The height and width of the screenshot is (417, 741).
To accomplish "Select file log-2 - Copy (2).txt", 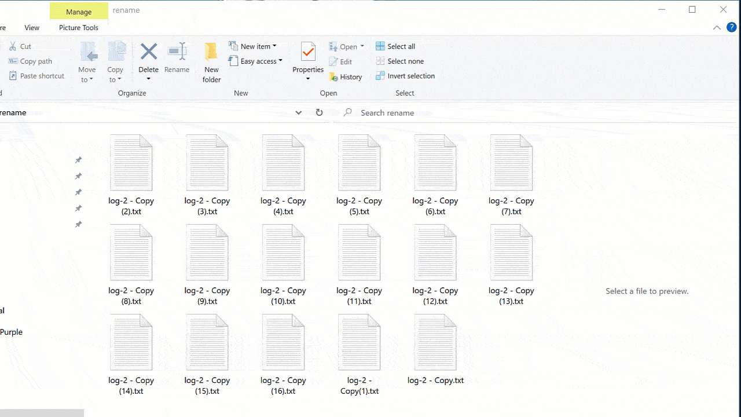I will 131,175.
